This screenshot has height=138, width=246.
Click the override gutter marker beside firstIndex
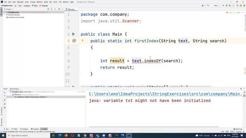point(74,41)
